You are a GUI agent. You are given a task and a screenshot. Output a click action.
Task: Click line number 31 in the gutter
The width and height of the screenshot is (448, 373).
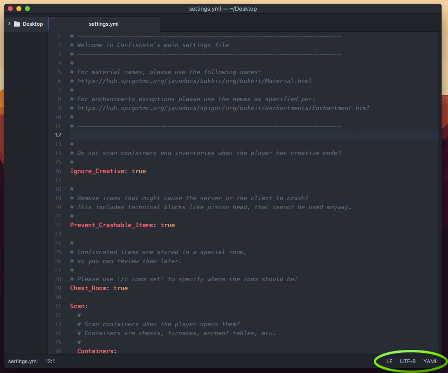coord(58,306)
